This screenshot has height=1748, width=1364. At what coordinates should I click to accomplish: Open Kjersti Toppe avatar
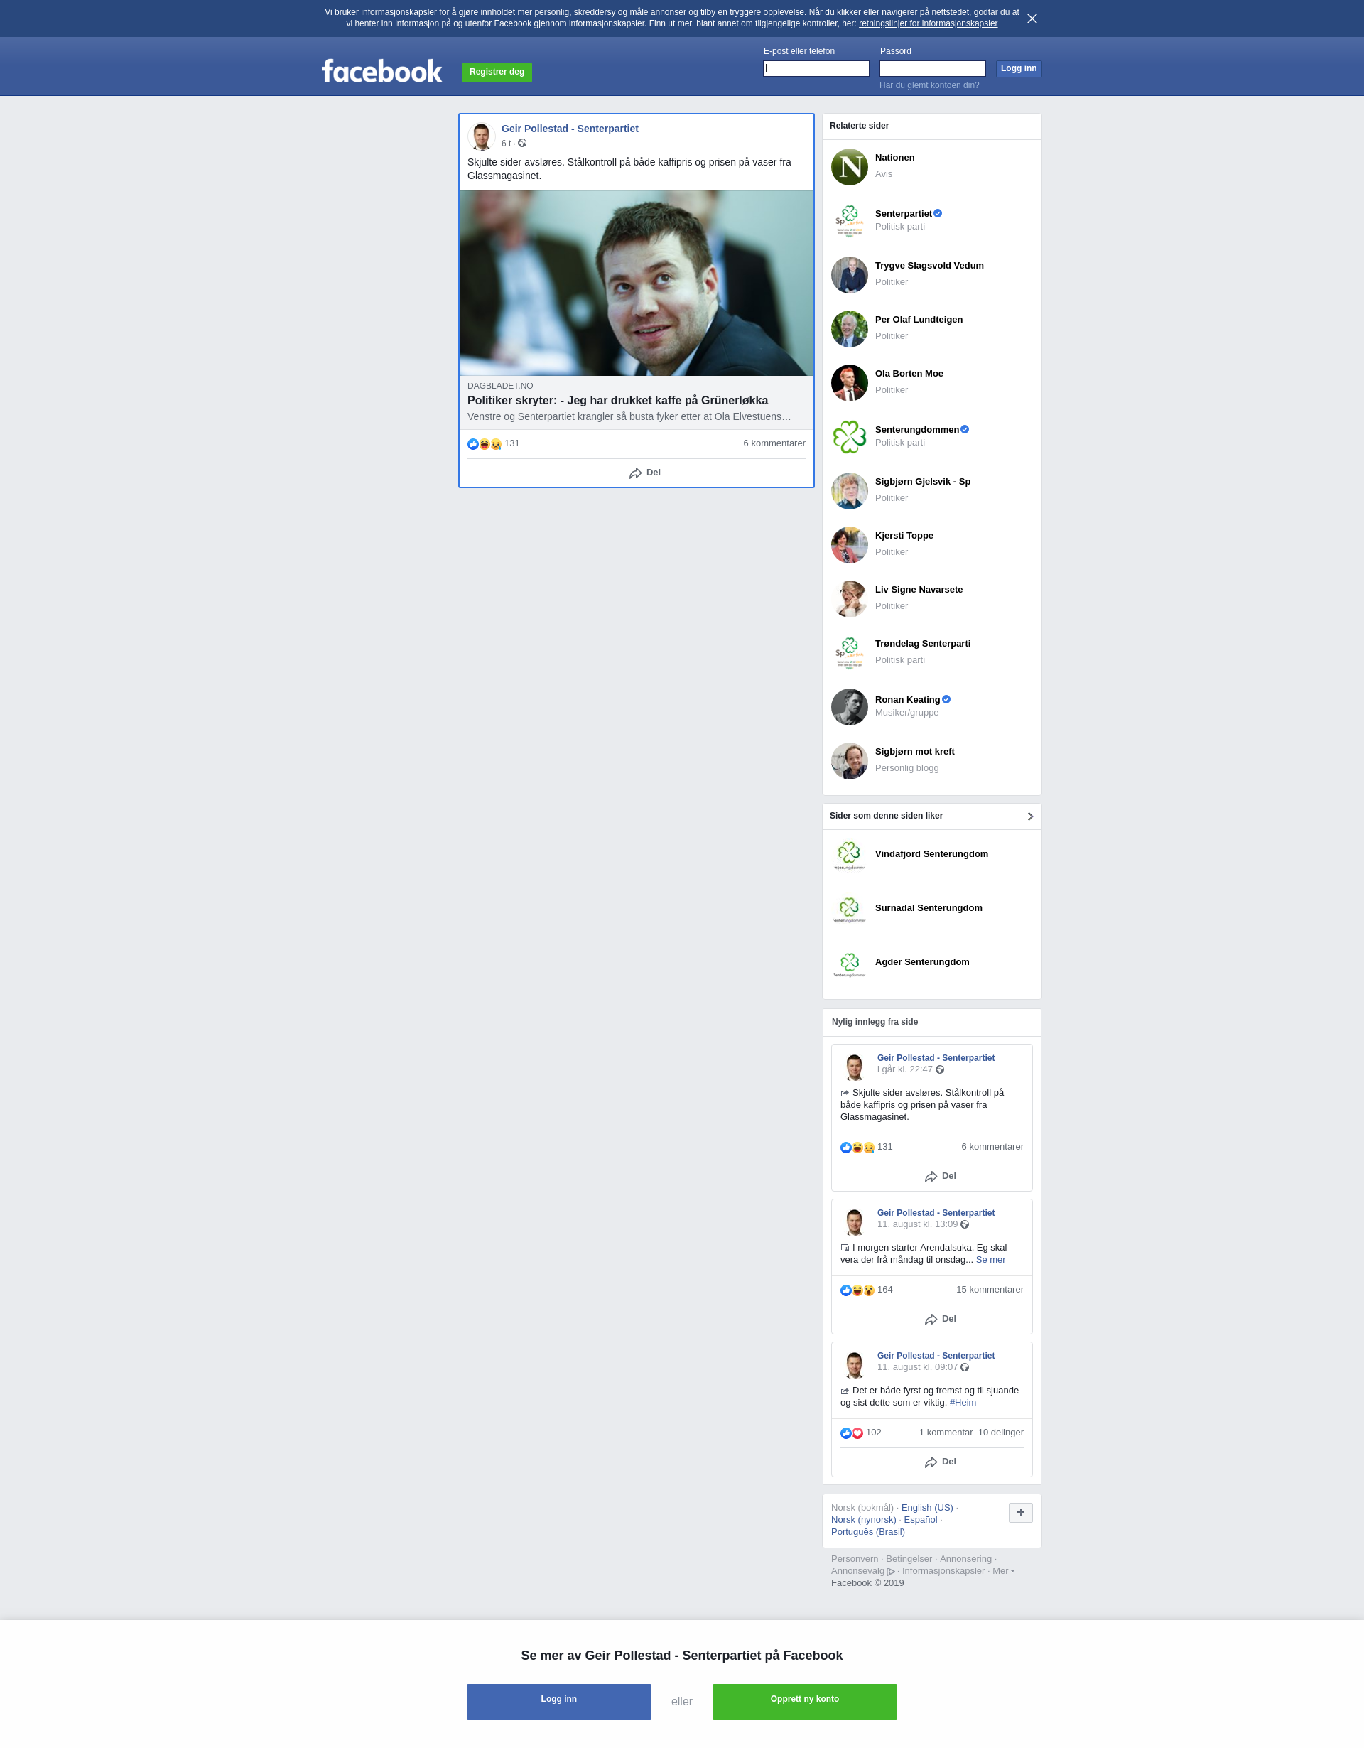pyautogui.click(x=849, y=545)
